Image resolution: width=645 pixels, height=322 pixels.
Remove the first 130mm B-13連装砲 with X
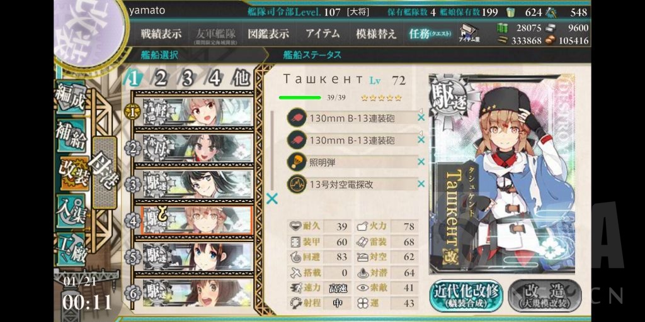click(421, 118)
